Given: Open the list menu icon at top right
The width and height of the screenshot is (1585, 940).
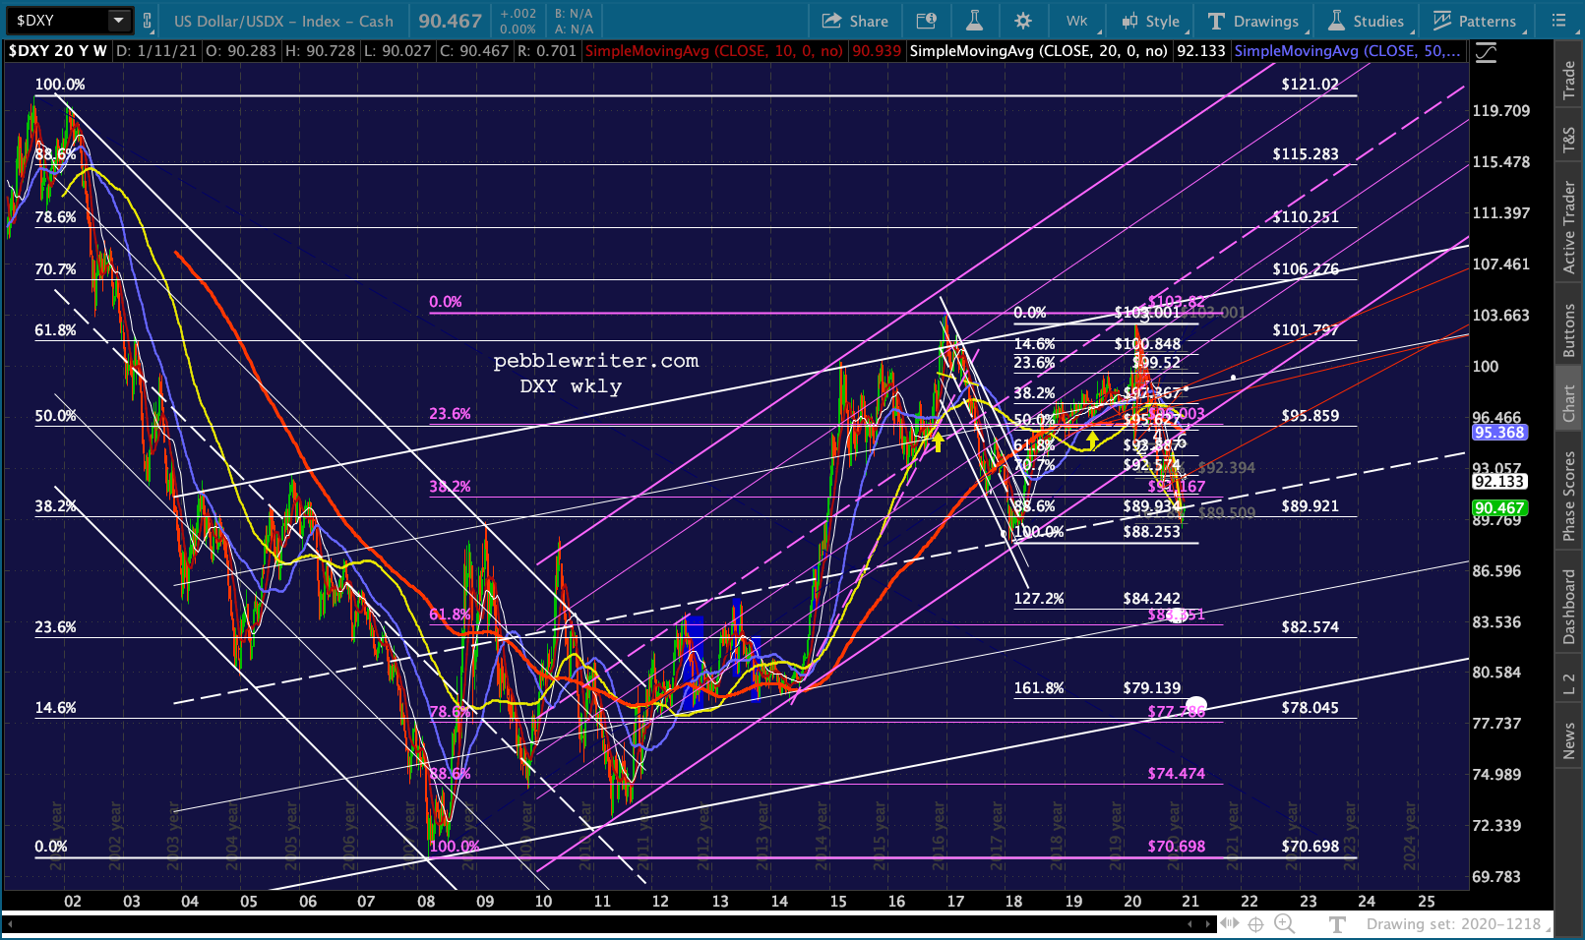Looking at the screenshot, I should [x=1558, y=21].
